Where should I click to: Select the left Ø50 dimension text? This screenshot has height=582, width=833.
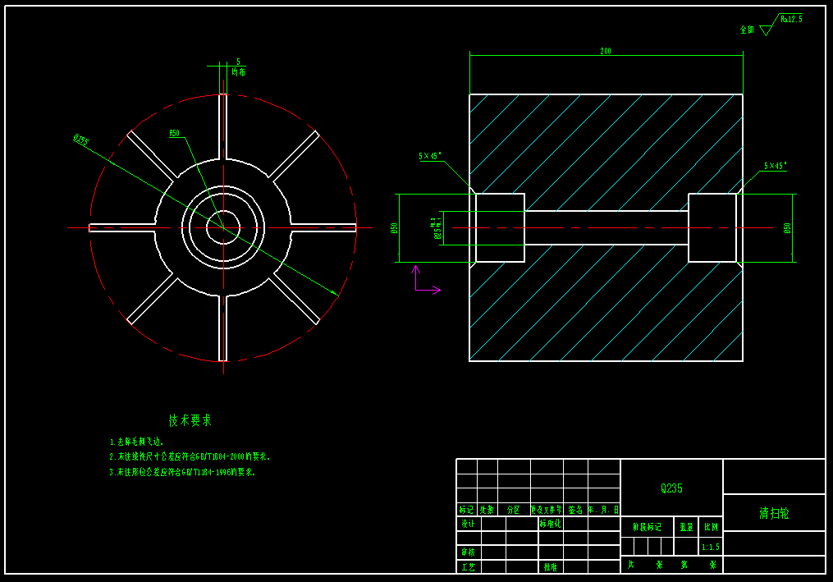click(x=394, y=228)
